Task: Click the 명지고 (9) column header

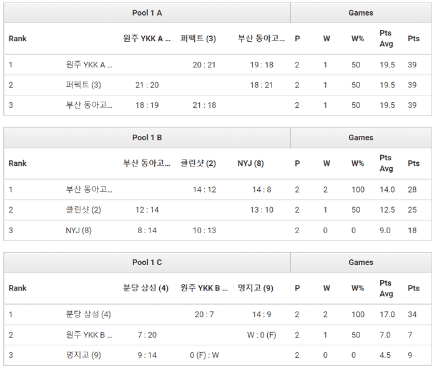Action: pyautogui.click(x=255, y=288)
